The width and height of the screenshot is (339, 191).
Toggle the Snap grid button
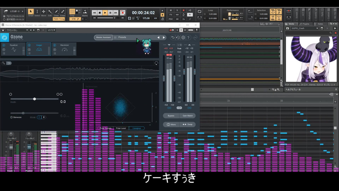pyautogui.click(x=72, y=11)
